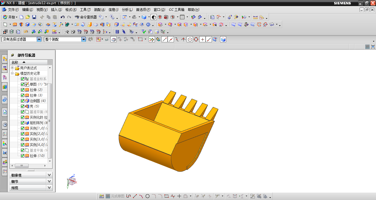Click the New file icon
The image size is (376, 200).
(21, 17)
